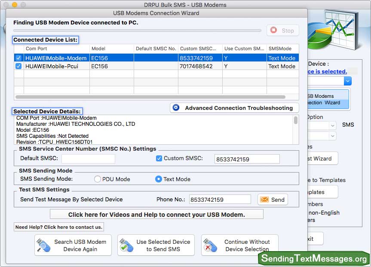Click Continue Without Device Selection
The width and height of the screenshot is (371, 267).
coord(240,245)
